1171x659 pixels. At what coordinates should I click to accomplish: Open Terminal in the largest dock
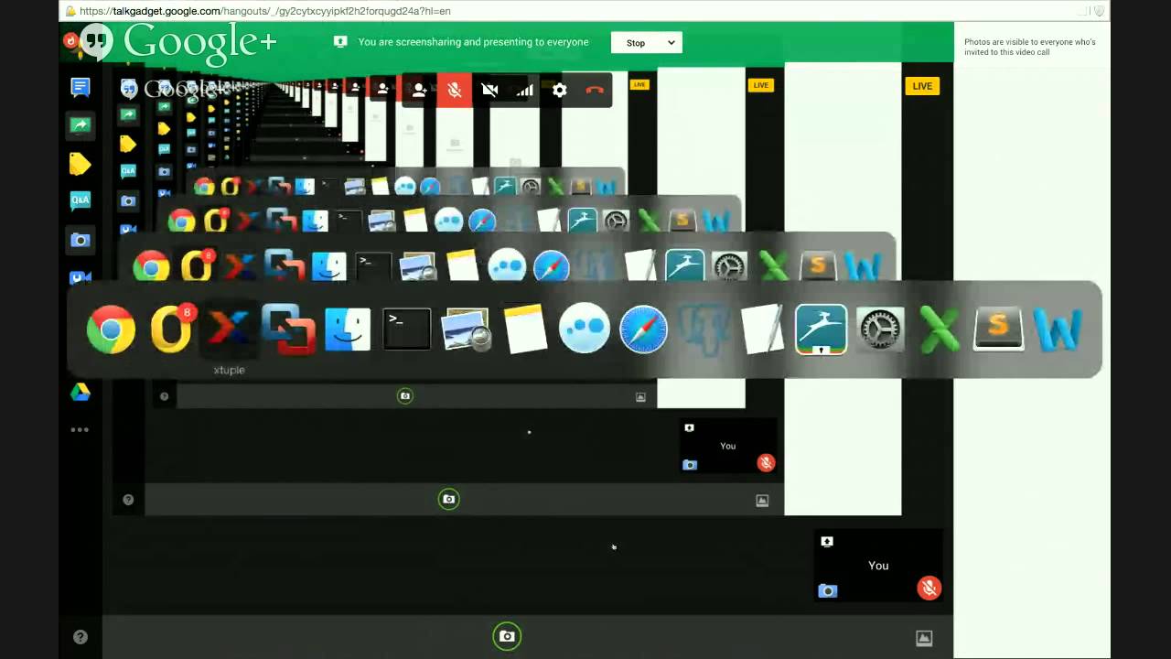click(406, 329)
